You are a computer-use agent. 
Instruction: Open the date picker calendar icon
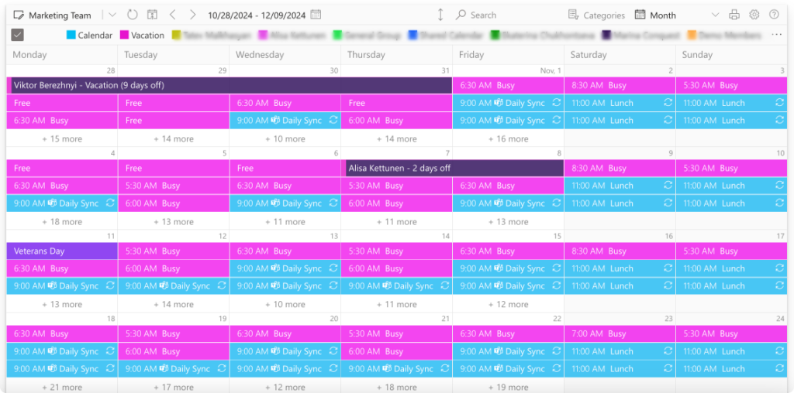(x=315, y=15)
